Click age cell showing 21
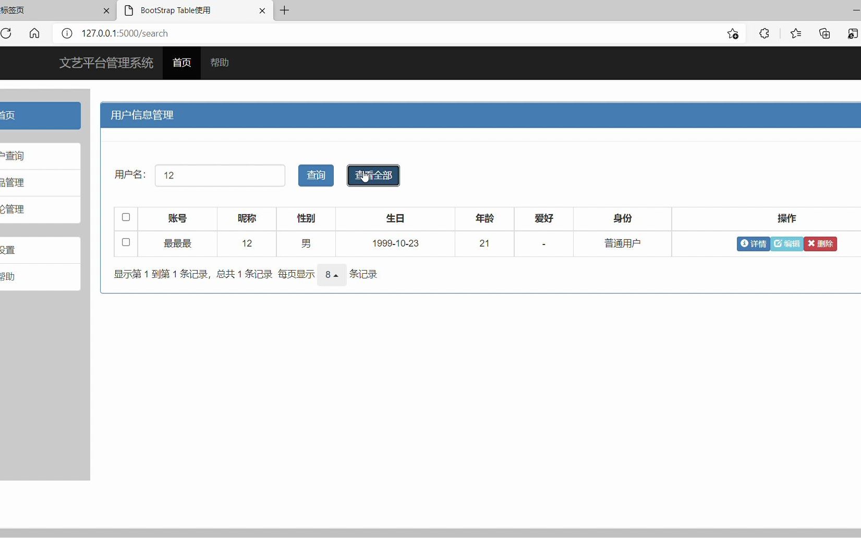Viewport: 861px width, 538px height. [484, 243]
